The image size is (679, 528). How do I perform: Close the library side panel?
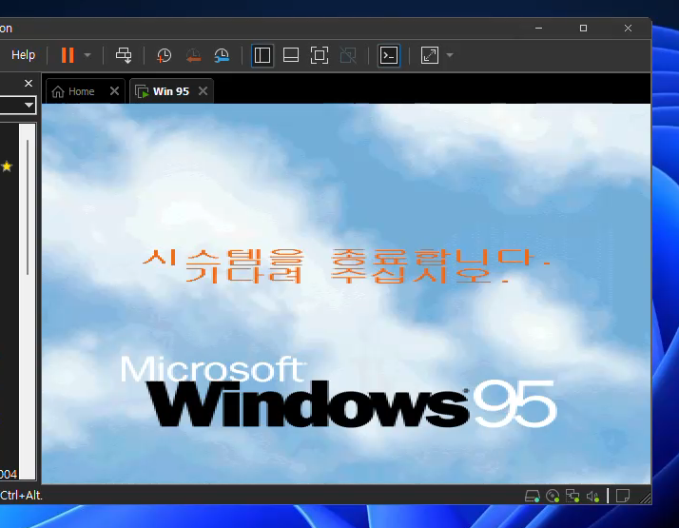pos(29,83)
